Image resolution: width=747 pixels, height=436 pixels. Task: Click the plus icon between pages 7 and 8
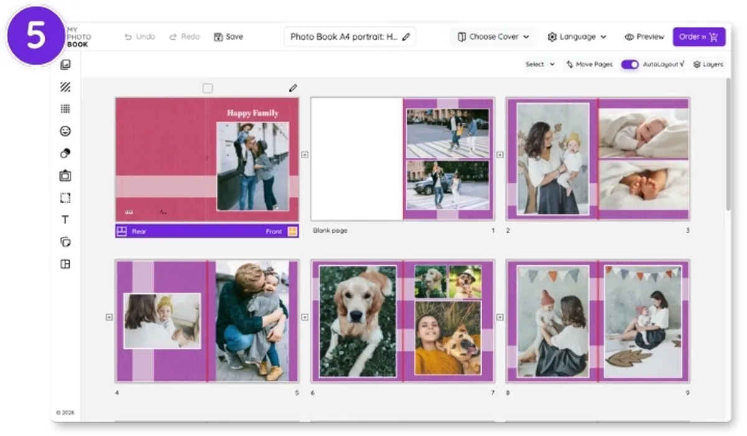500,317
